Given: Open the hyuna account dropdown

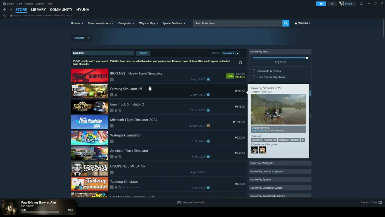Looking at the screenshot, I should 350,4.
